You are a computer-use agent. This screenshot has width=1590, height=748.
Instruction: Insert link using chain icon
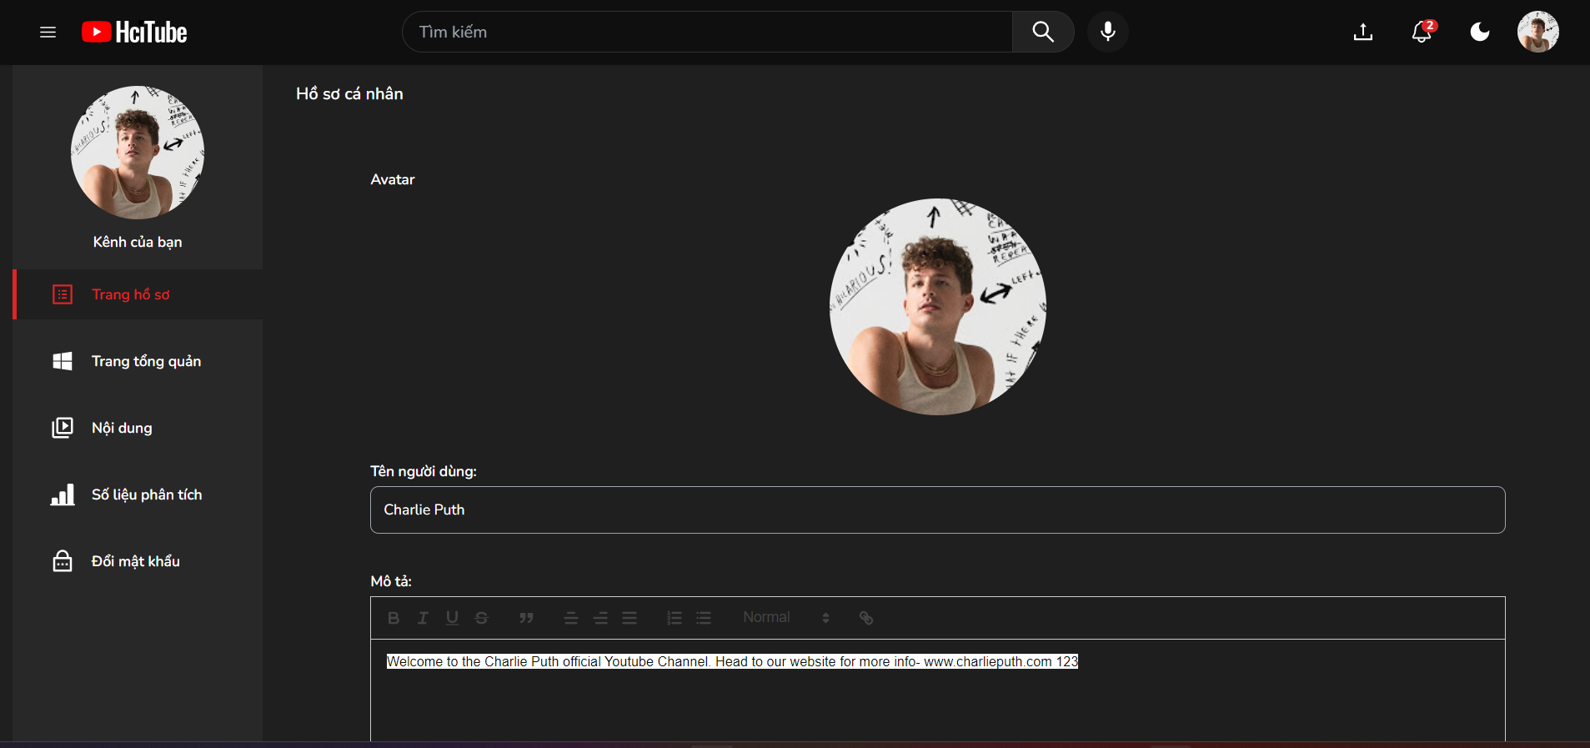pos(866,618)
